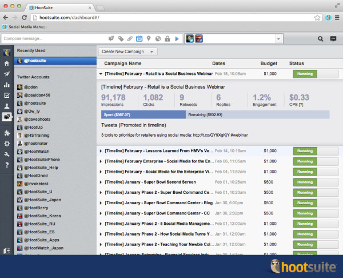343x278 pixels.
Task: Open the Analytics bar chart icon
Action: pos(7,85)
